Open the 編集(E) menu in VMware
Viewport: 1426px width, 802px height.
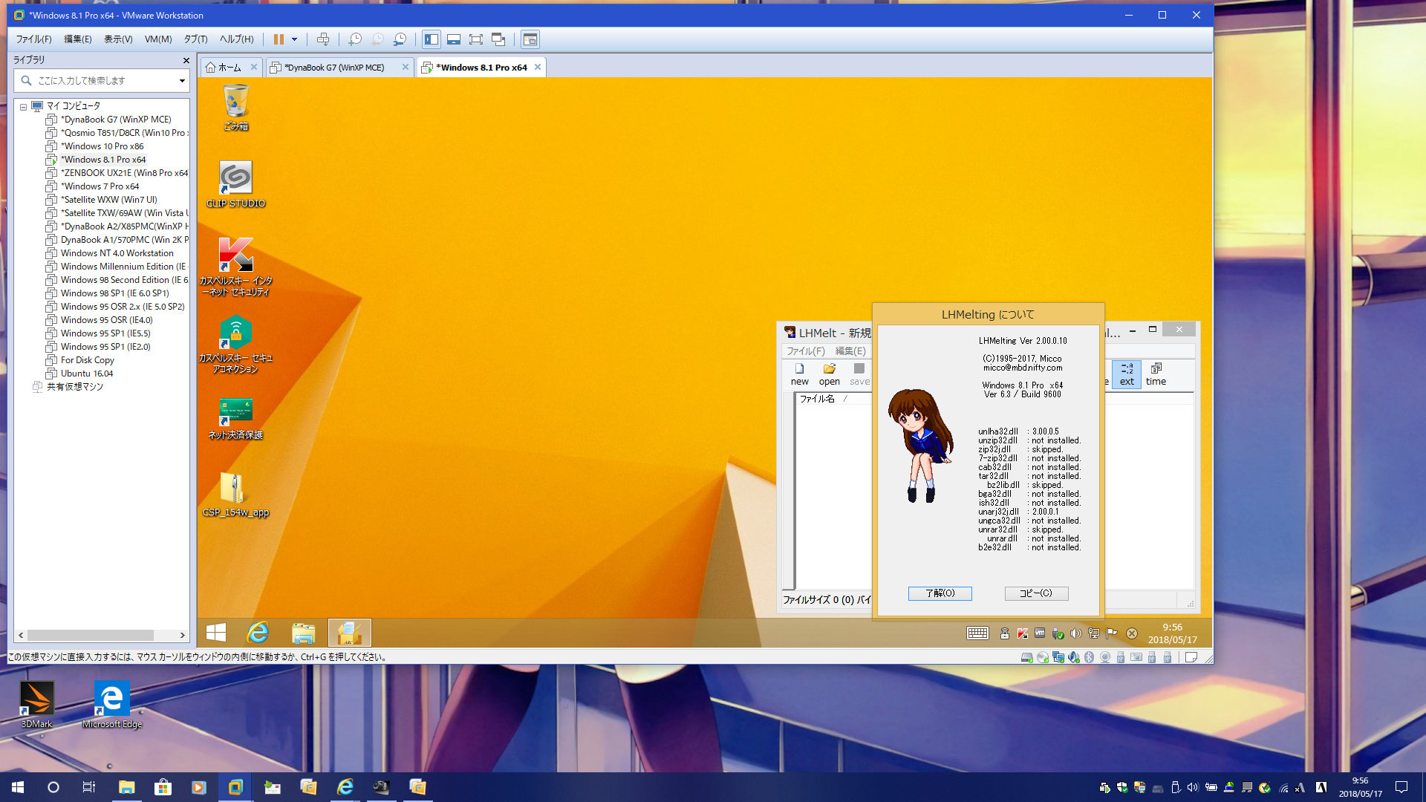(x=77, y=39)
